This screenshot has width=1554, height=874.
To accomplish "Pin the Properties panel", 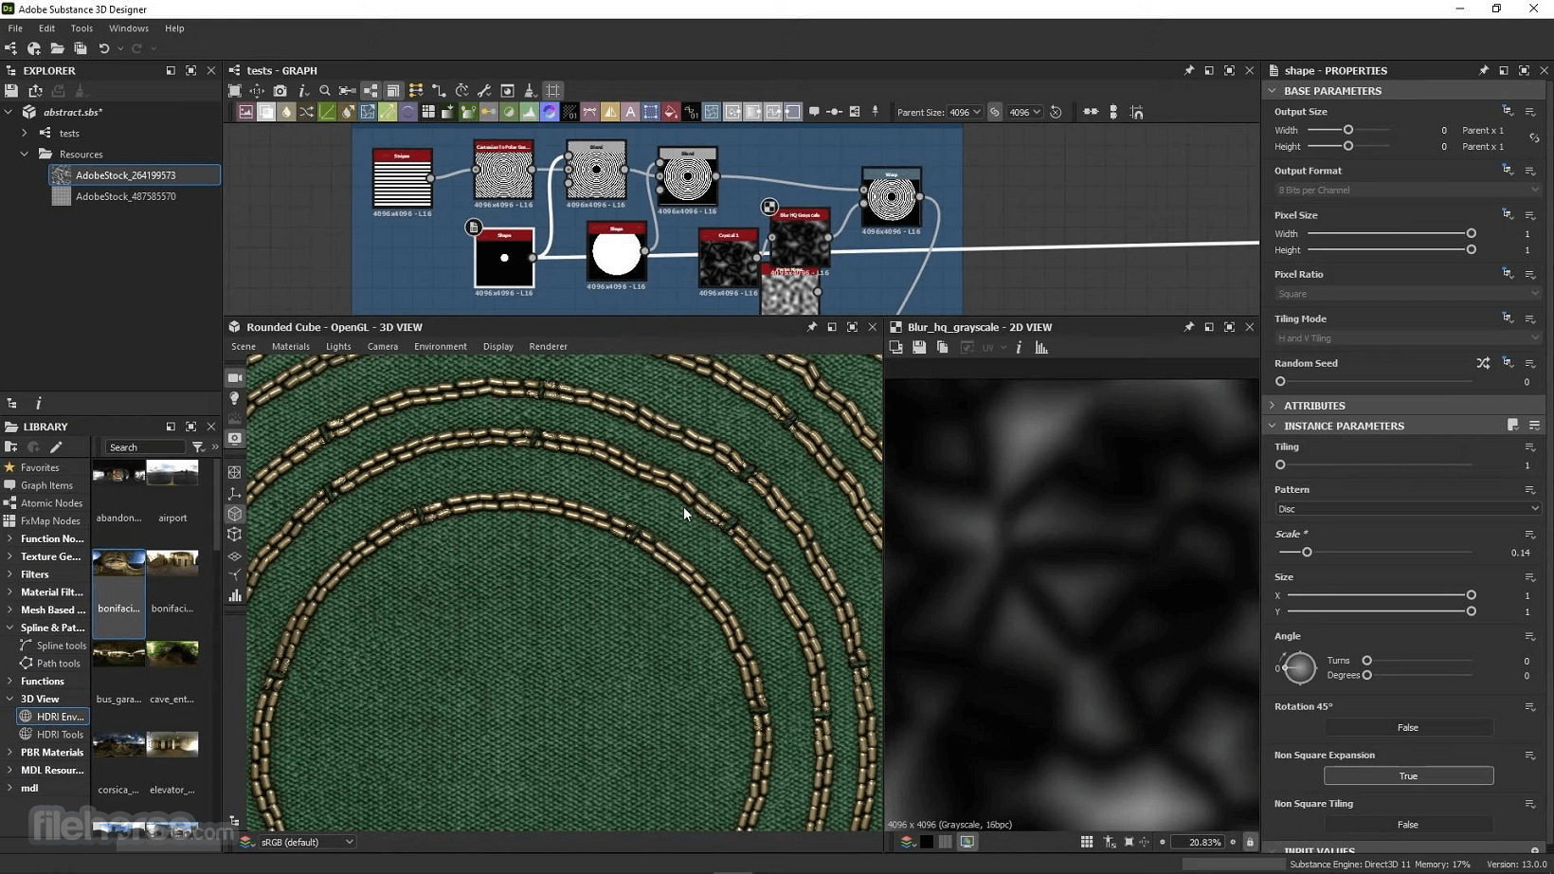I will (1483, 71).
